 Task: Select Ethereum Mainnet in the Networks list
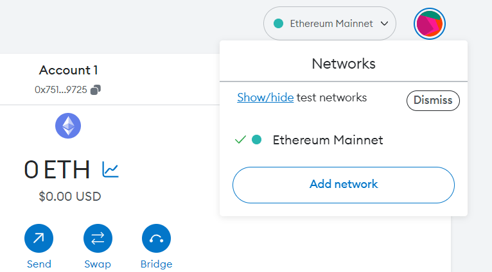(328, 140)
